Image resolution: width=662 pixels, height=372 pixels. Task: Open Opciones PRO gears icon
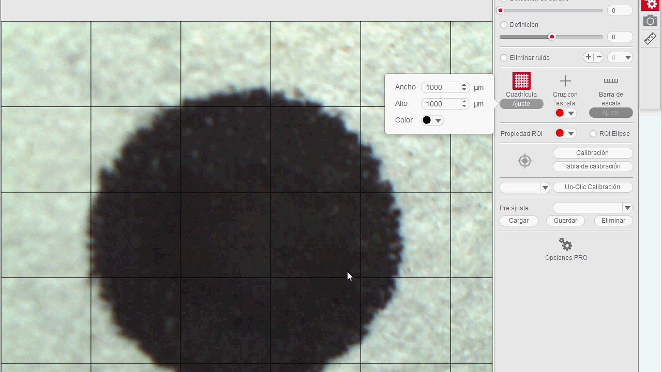point(566,244)
